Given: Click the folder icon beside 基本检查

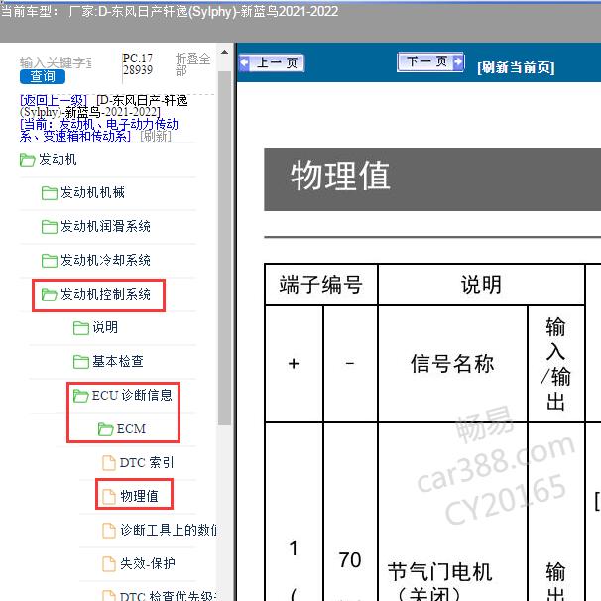Looking at the screenshot, I should coord(81,362).
